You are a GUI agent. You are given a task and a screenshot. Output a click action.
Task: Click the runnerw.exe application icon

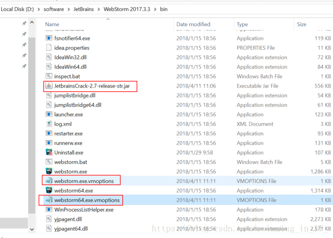click(49, 143)
